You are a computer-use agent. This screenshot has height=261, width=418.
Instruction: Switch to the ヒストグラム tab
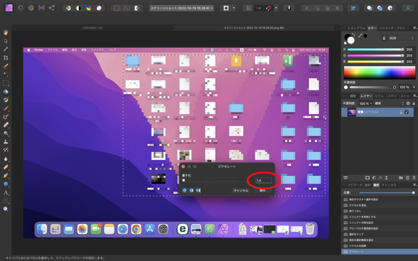point(354,28)
